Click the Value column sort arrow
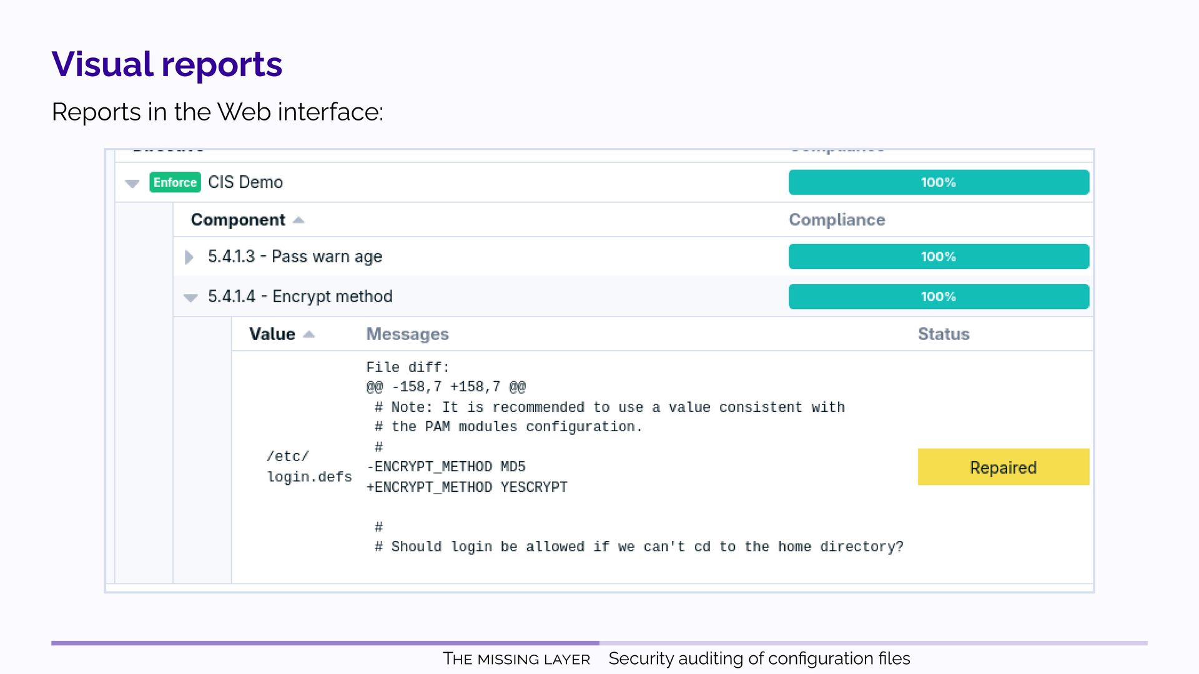Viewport: 1199px width, 674px height. pos(308,335)
